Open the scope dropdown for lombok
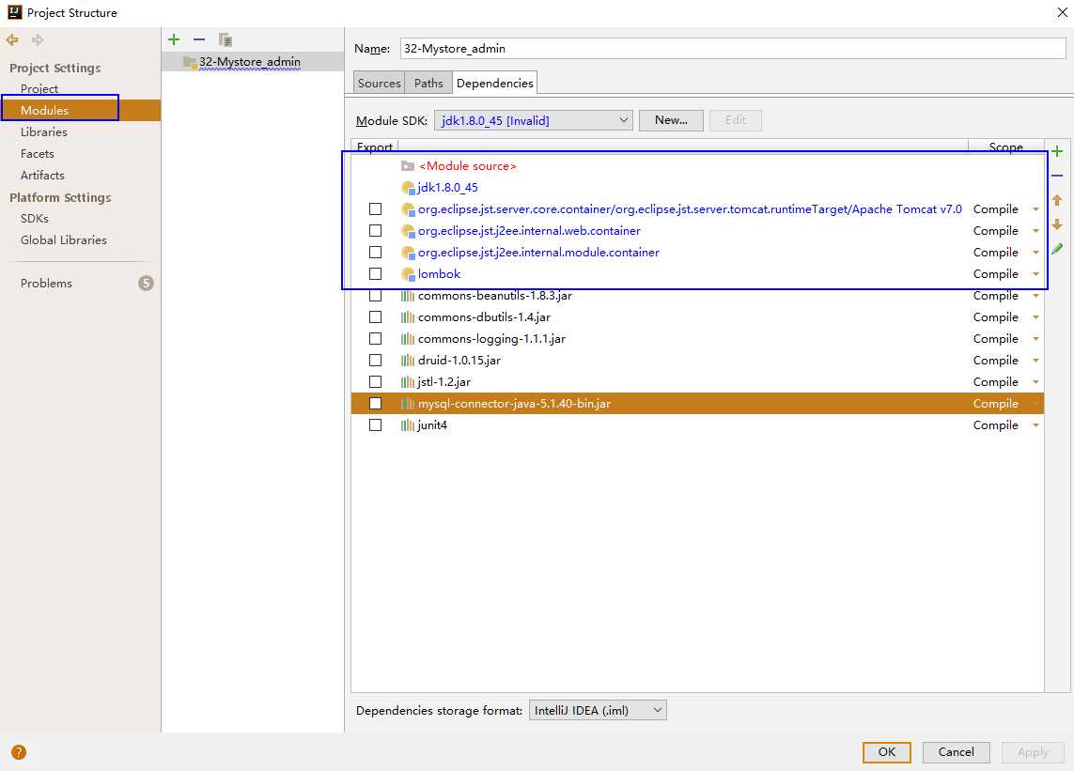Viewport: 1074px width, 771px height. 1035,274
